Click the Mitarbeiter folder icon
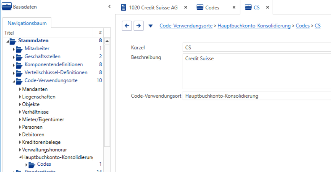This screenshot has height=172, width=331. (x=19, y=49)
